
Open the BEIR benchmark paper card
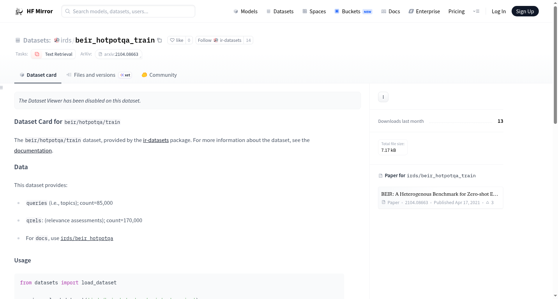(440, 198)
